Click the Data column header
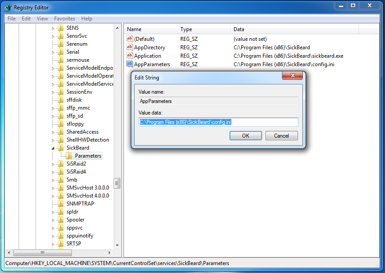385x273 pixels. (x=295, y=29)
